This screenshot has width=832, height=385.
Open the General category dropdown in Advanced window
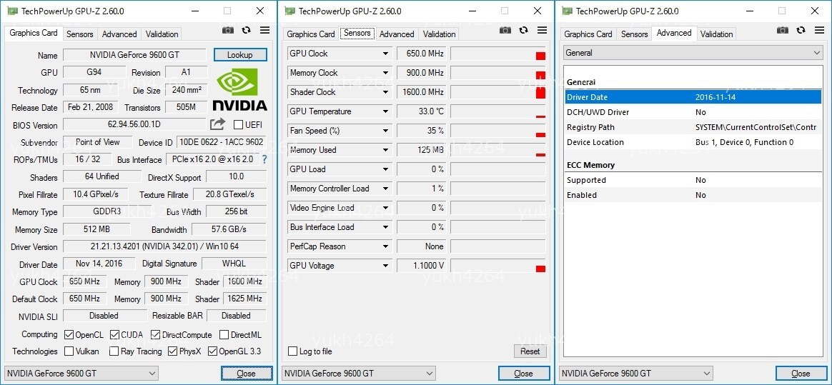tap(693, 53)
